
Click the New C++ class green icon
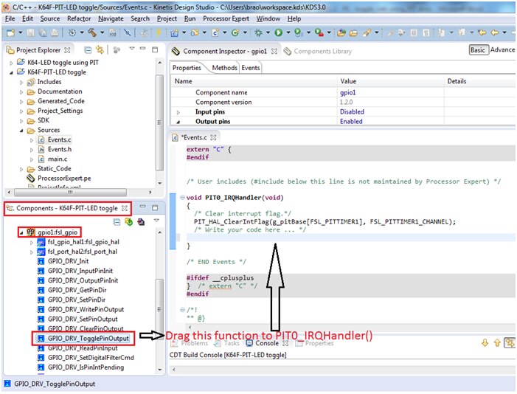[x=235, y=32]
